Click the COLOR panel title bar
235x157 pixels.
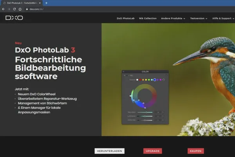145,72
